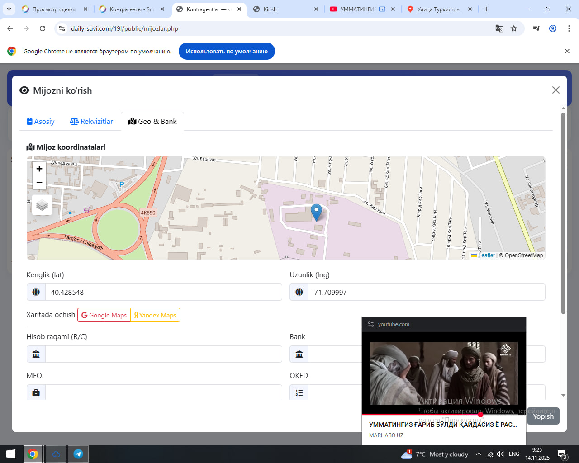
Task: Dismiss the default browser notification bar
Action: pos(567,51)
